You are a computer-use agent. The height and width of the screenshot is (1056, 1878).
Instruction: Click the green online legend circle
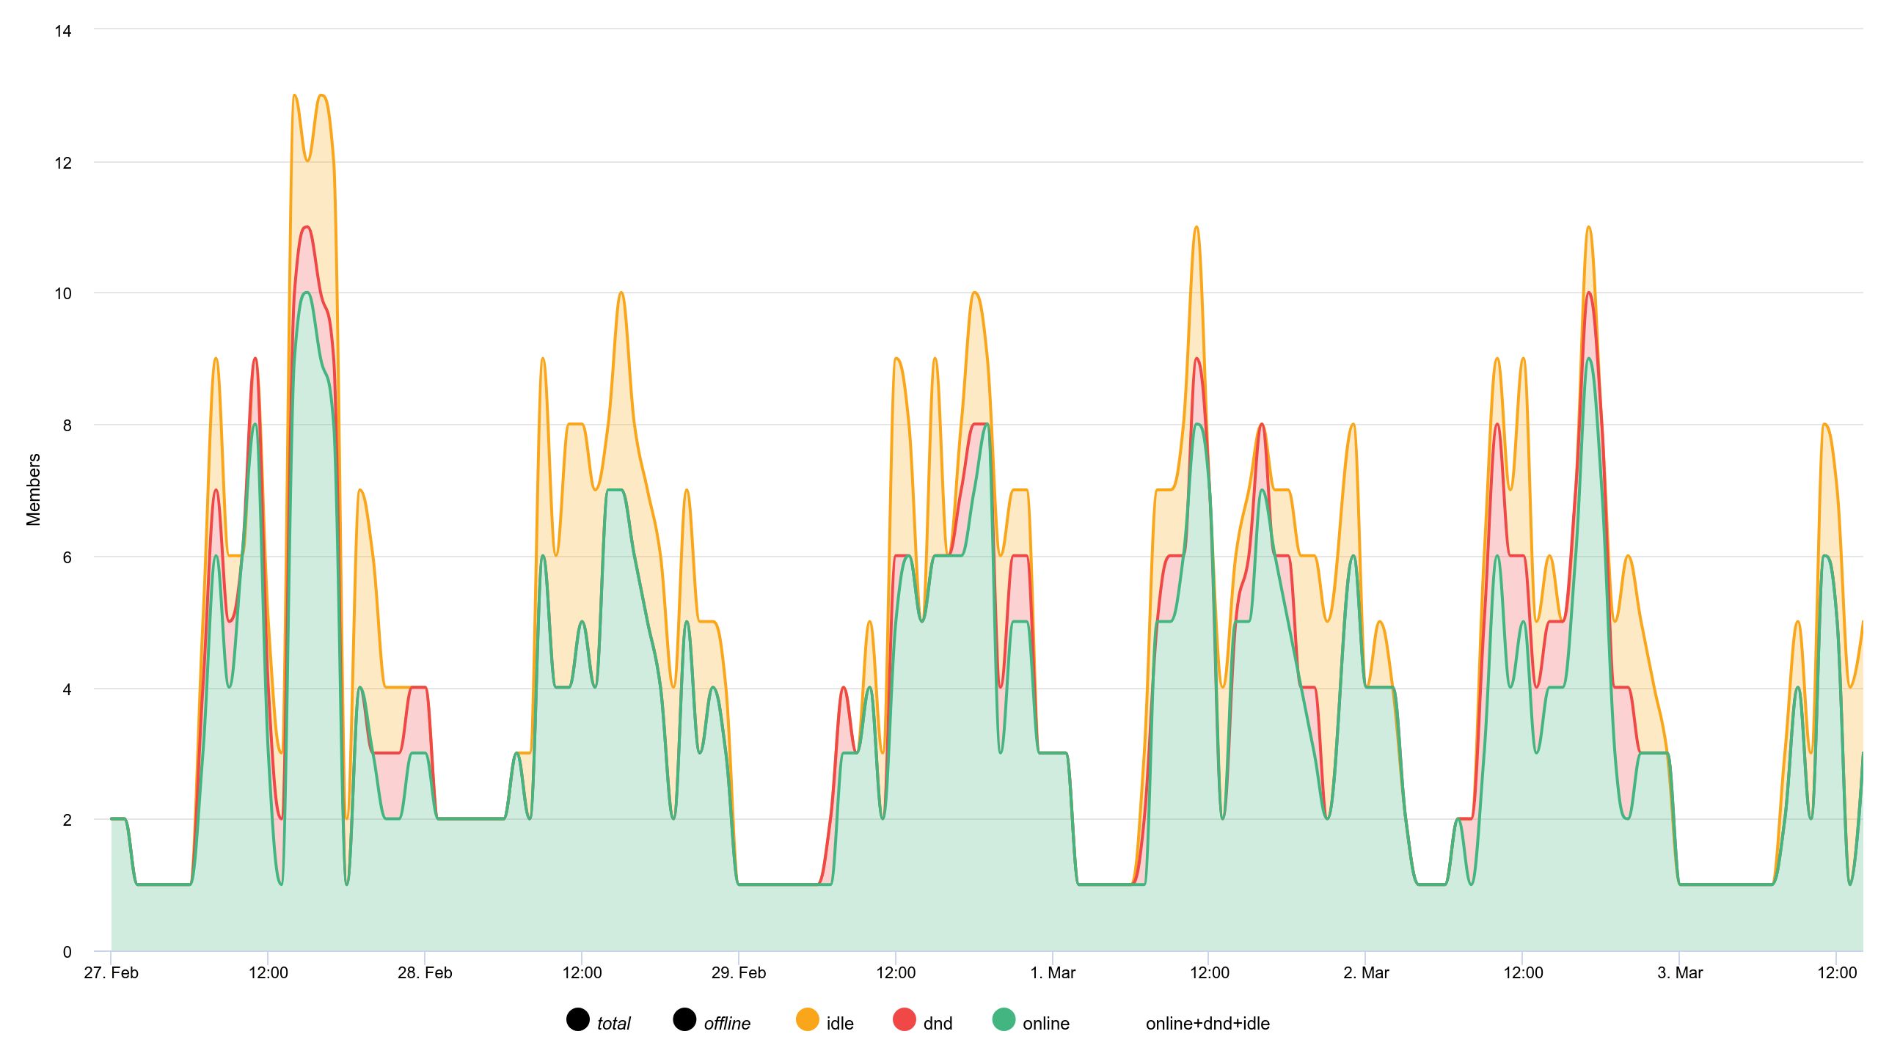click(1004, 1019)
